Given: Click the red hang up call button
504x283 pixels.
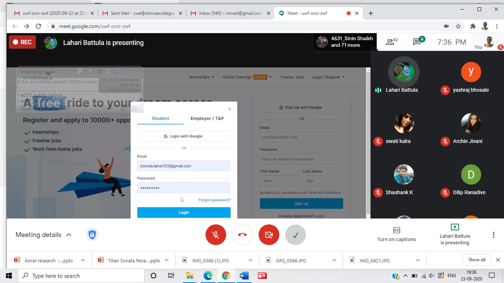Looking at the screenshot, I should [x=242, y=235].
